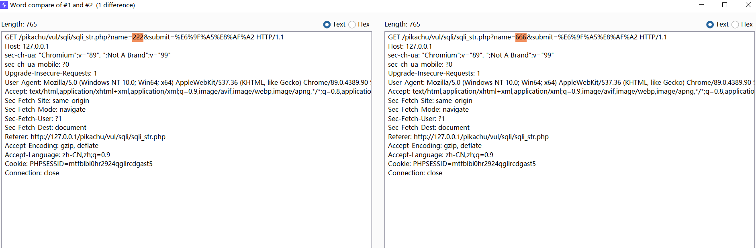Select Text view for the left pane

point(327,25)
